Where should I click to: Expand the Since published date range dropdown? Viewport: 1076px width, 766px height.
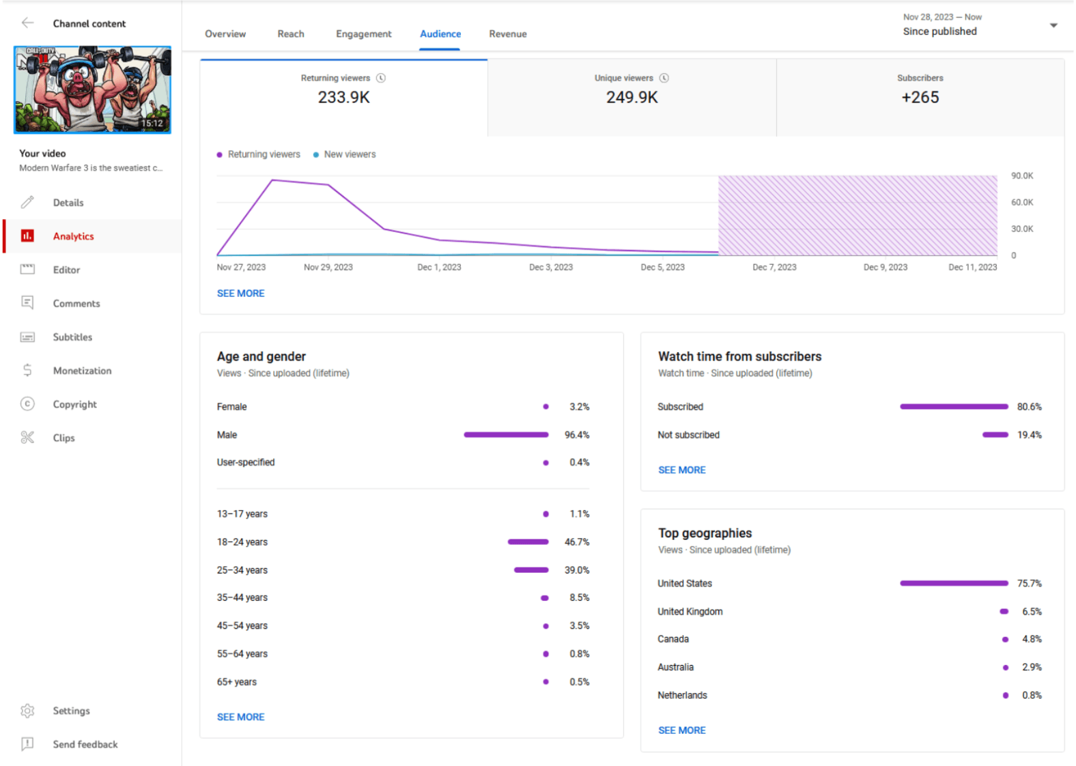click(1053, 26)
